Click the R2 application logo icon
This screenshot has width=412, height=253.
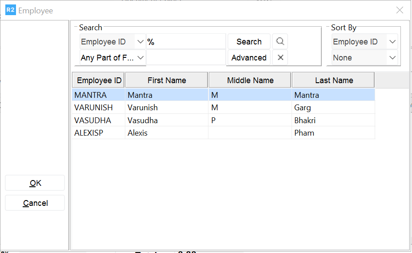10,10
